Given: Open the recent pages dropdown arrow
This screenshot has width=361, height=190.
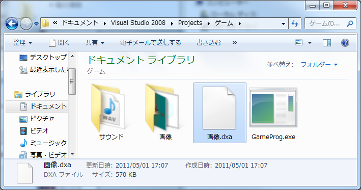Looking at the screenshot, I should [x=36, y=24].
